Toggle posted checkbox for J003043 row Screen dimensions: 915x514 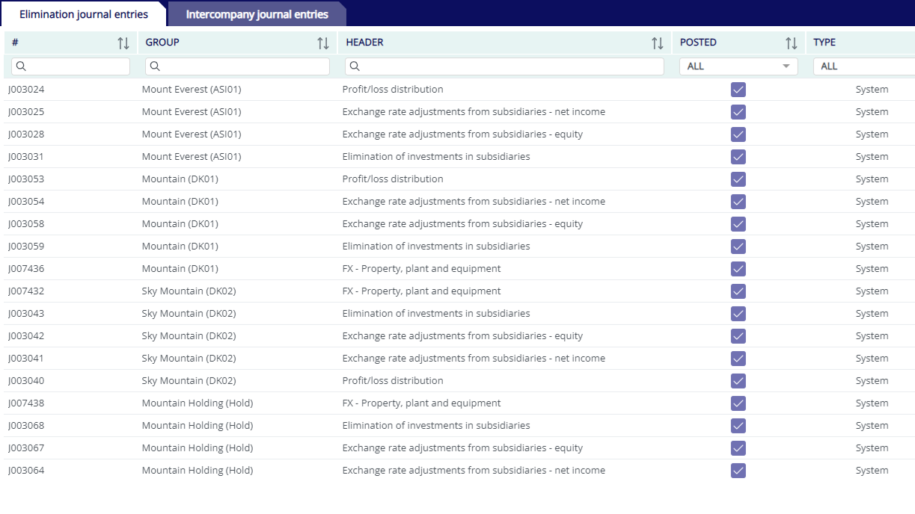point(738,314)
